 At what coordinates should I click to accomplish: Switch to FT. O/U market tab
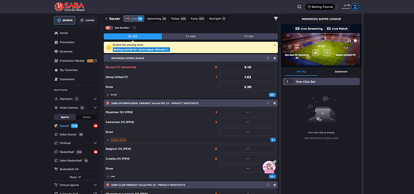pos(249,36)
